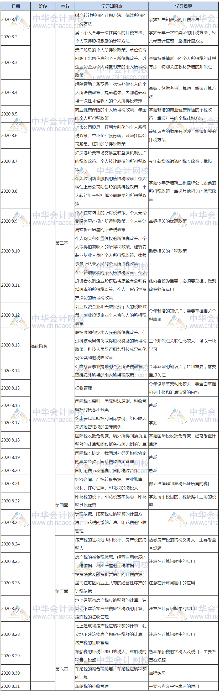Image resolution: width=220 pixels, height=693 pixels.
Task: Select the date cell 2020.8.25
Action: coord(15,561)
